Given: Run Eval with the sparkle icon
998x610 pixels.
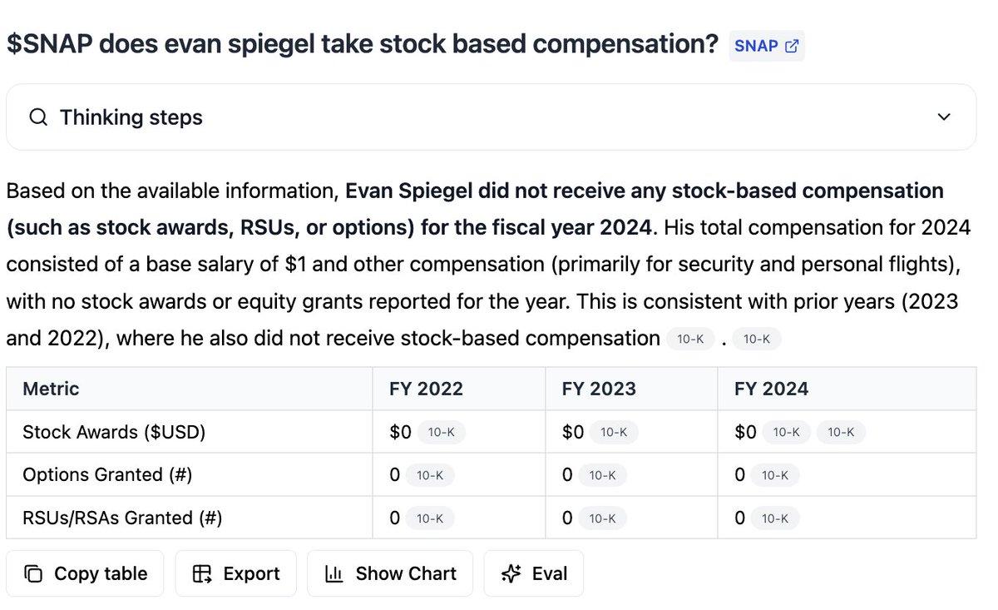Looking at the screenshot, I should [534, 573].
